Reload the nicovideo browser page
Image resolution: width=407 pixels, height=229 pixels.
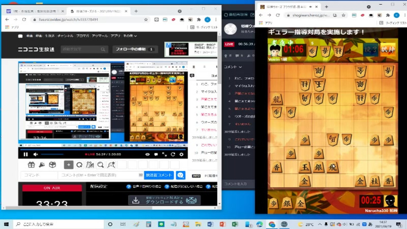tap(24, 20)
